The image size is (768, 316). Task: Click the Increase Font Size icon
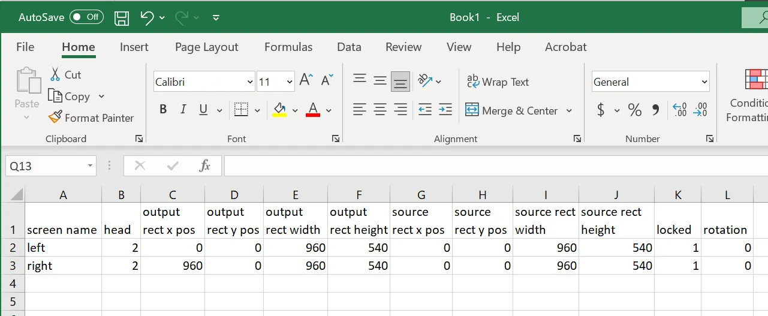[306, 80]
